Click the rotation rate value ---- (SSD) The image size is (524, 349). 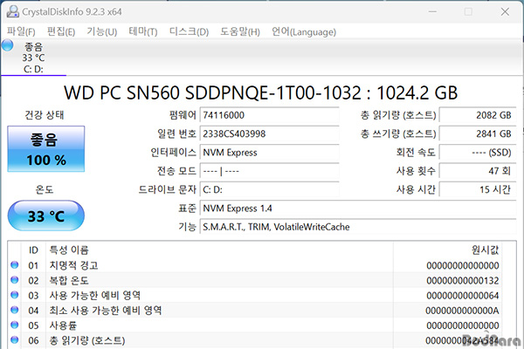[478, 153]
